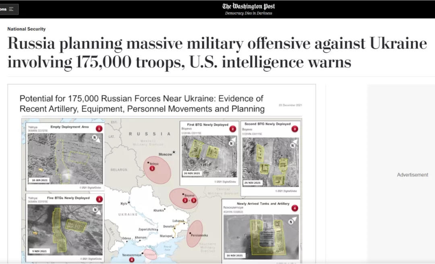Open the Sections hamburger menu button
The image size is (435, 264).
point(9,9)
